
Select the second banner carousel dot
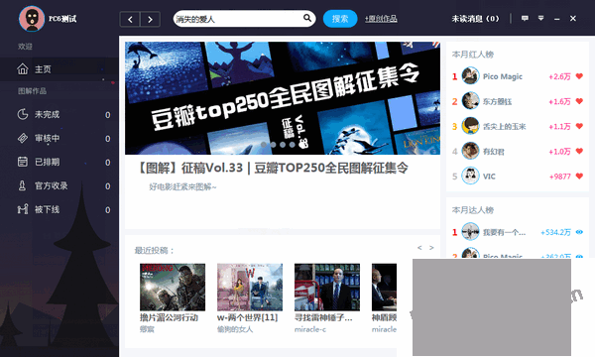point(274,145)
